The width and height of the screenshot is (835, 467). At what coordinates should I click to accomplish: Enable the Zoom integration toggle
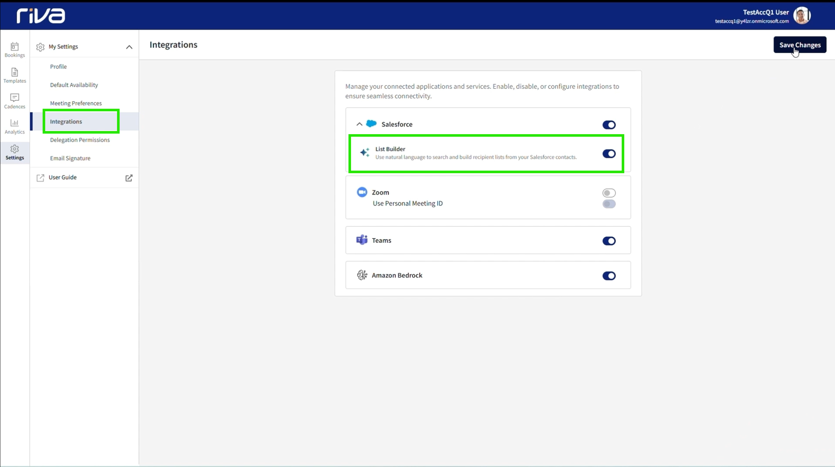pyautogui.click(x=609, y=193)
